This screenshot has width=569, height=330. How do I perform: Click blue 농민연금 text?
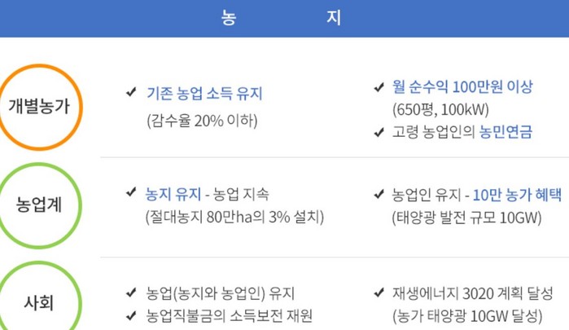506,131
